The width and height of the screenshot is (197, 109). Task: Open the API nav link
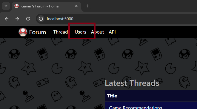112,32
